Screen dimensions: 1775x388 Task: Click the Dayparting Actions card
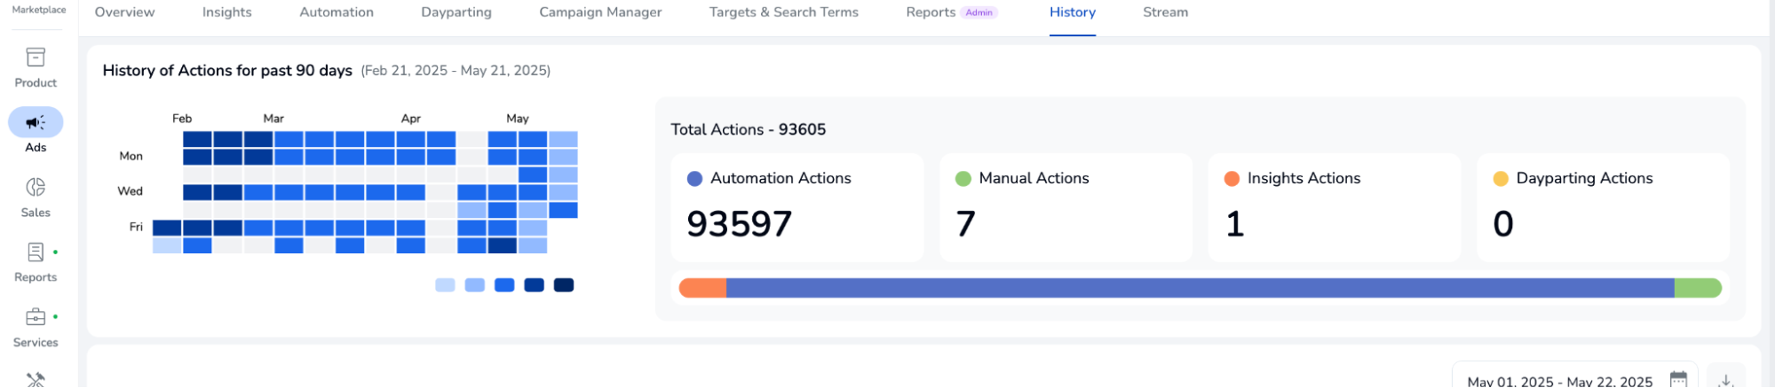coord(1603,207)
